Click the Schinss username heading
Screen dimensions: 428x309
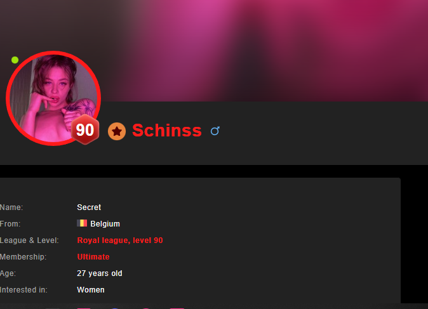coord(167,130)
